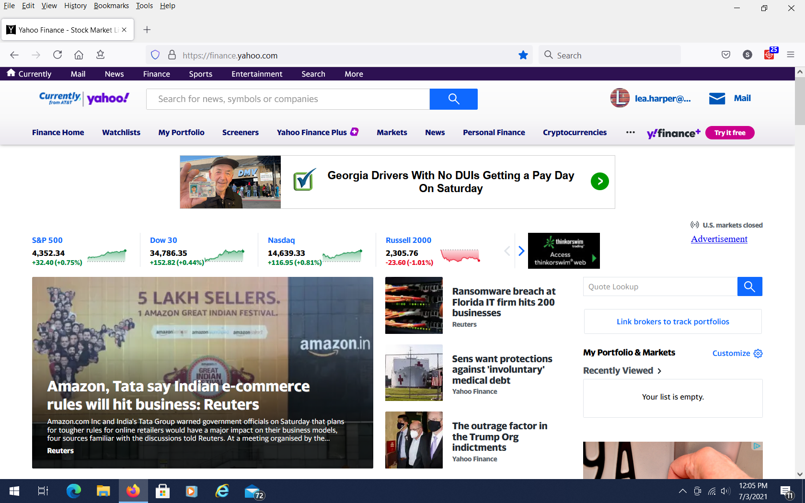Expand the three-dots more navigation menu
This screenshot has height=503, width=805.
631,132
